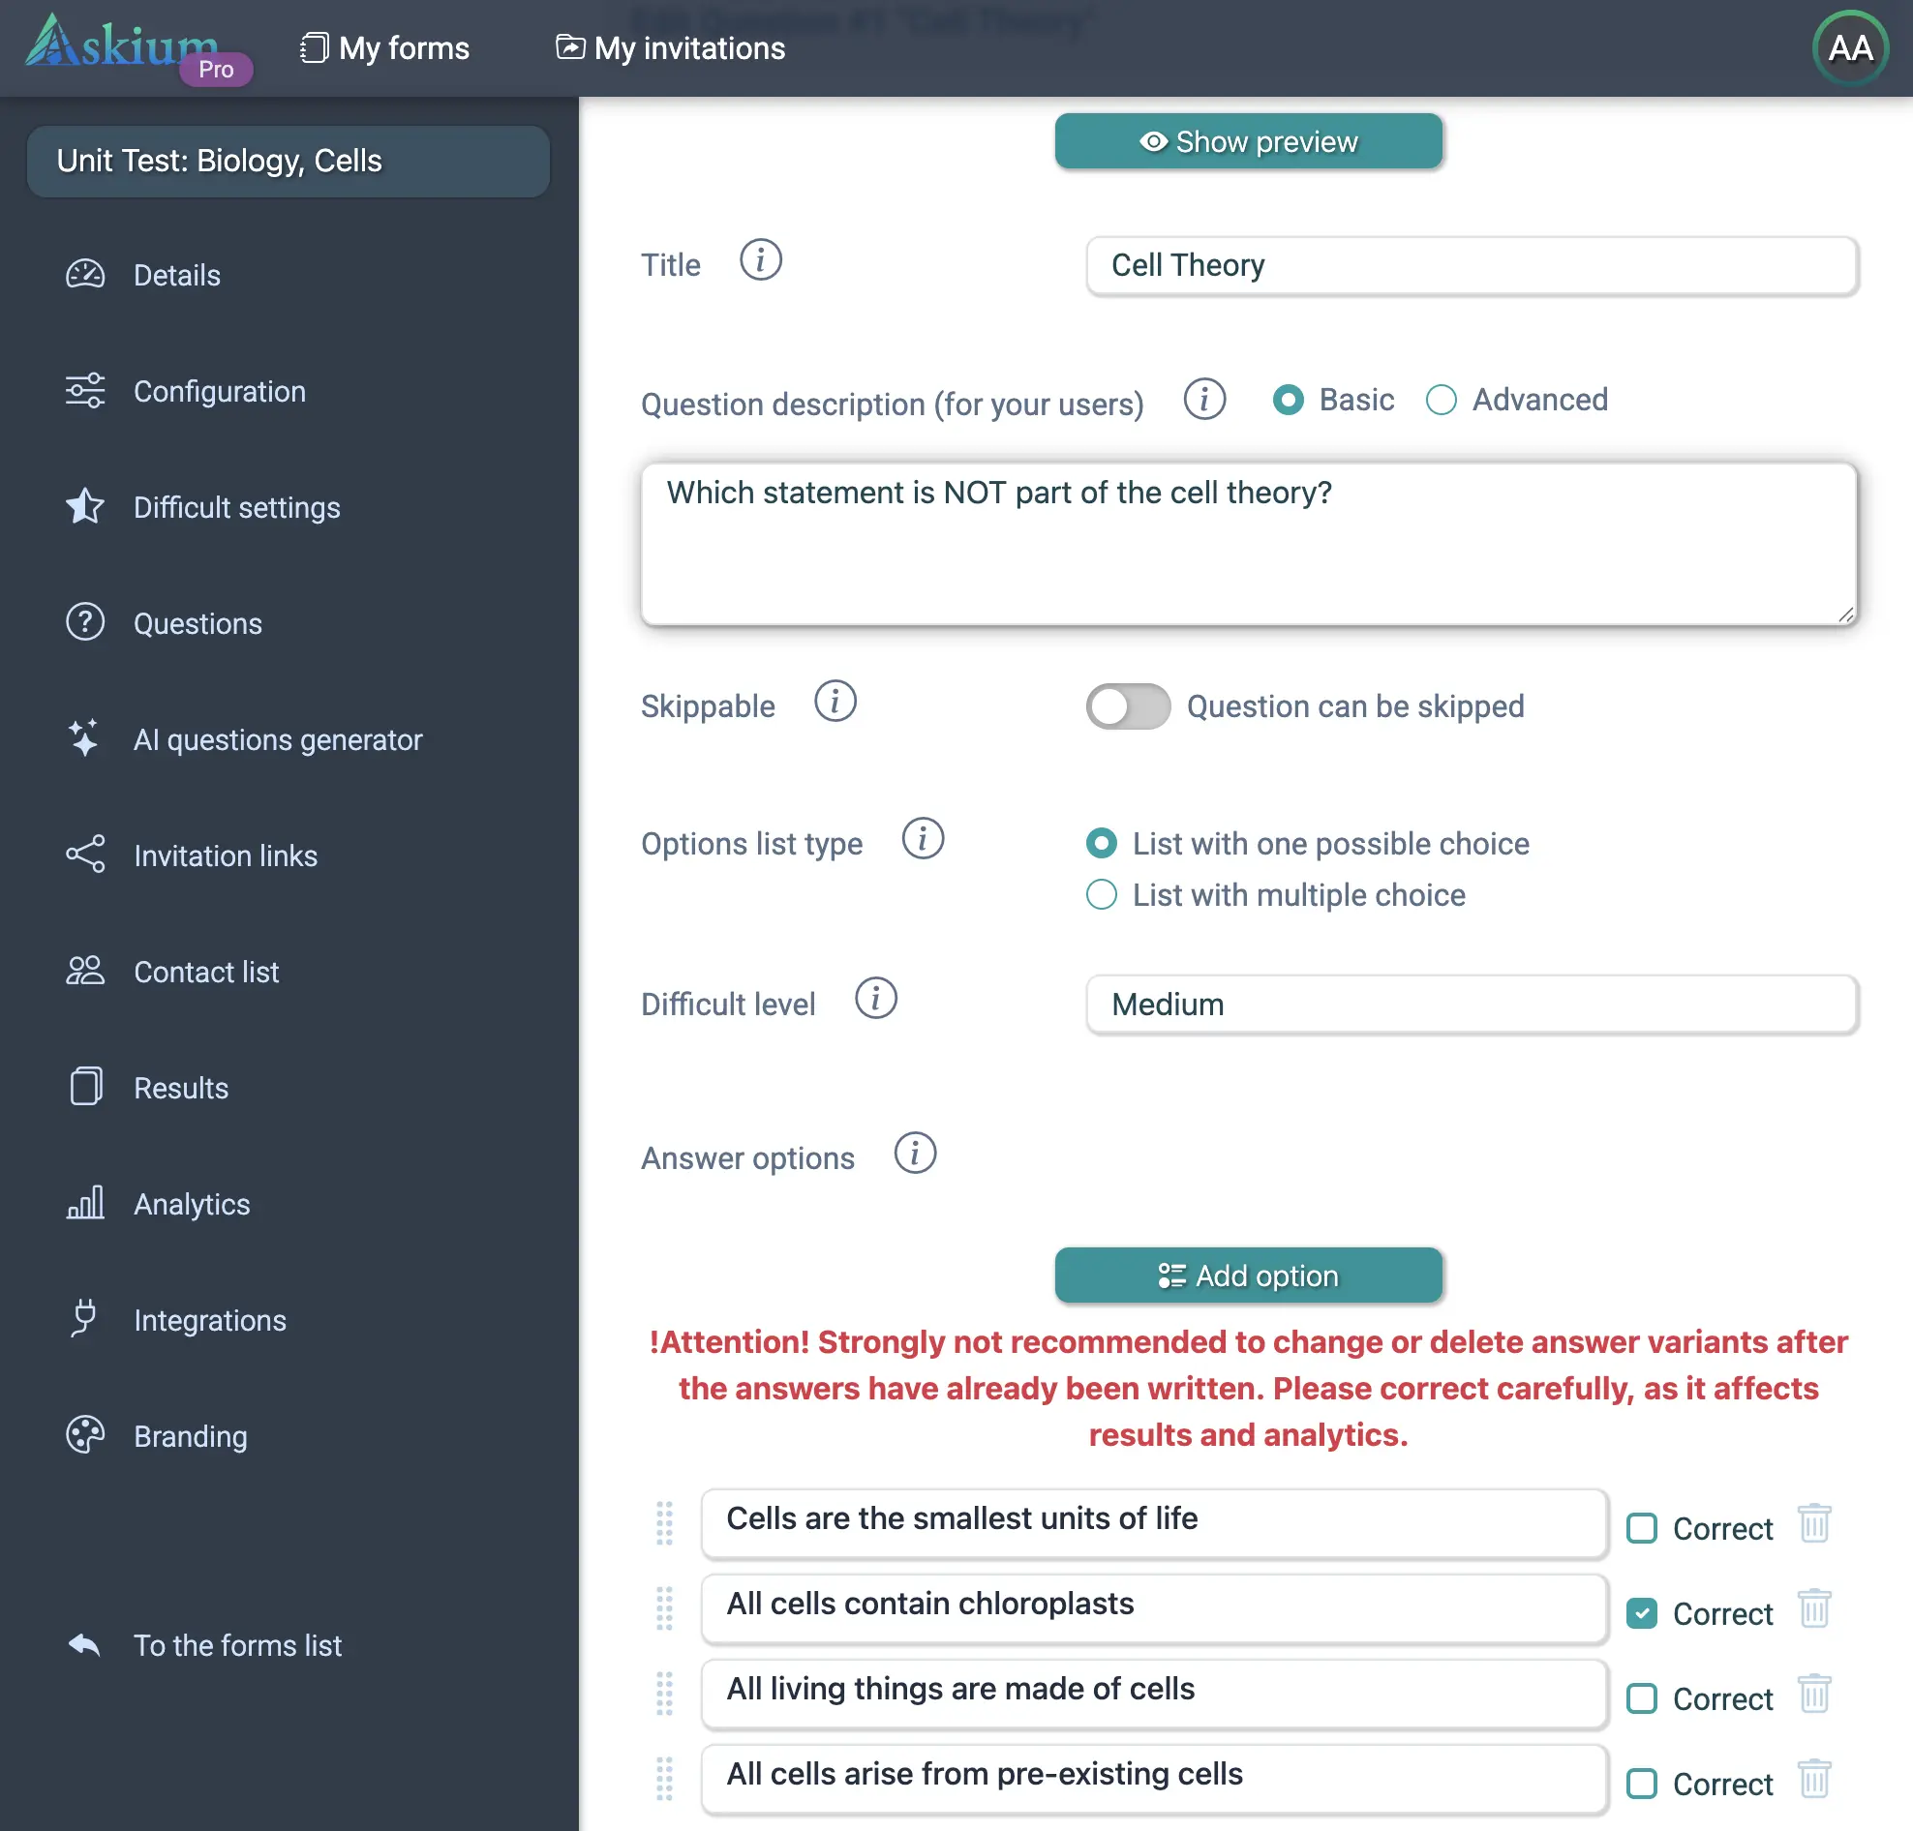Click drag handle of 'All living things' option

665,1694
